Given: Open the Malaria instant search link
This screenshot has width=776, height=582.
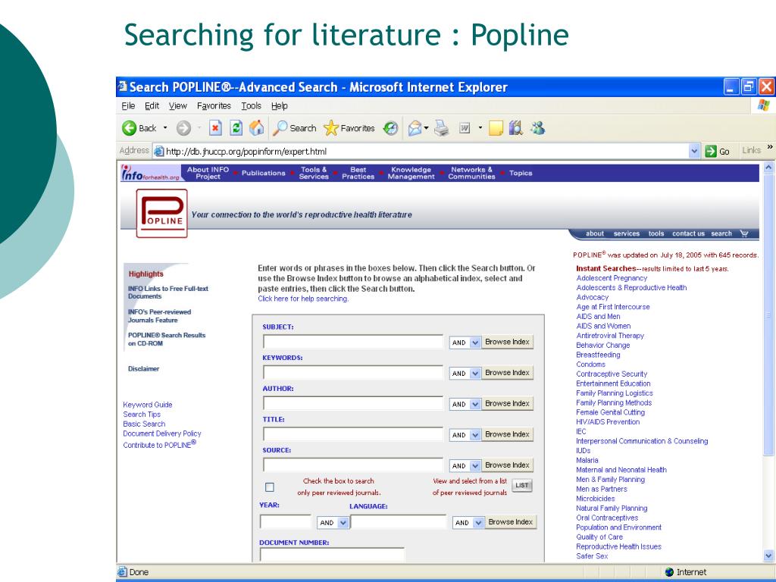Looking at the screenshot, I should click(587, 460).
